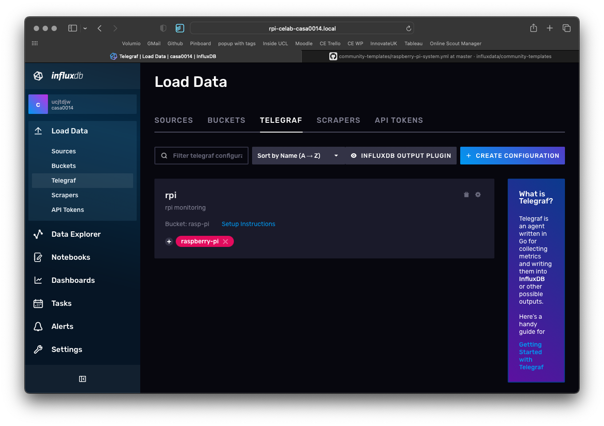Add a label to rpi
Viewport: 604px width, 426px height.
tap(169, 242)
